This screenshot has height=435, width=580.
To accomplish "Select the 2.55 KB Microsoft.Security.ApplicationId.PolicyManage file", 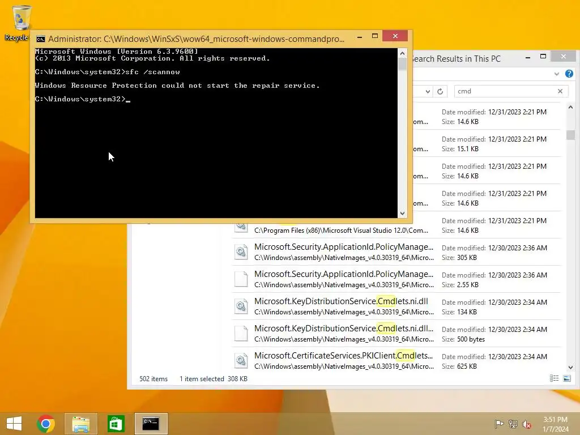I will pyautogui.click(x=396, y=279).
